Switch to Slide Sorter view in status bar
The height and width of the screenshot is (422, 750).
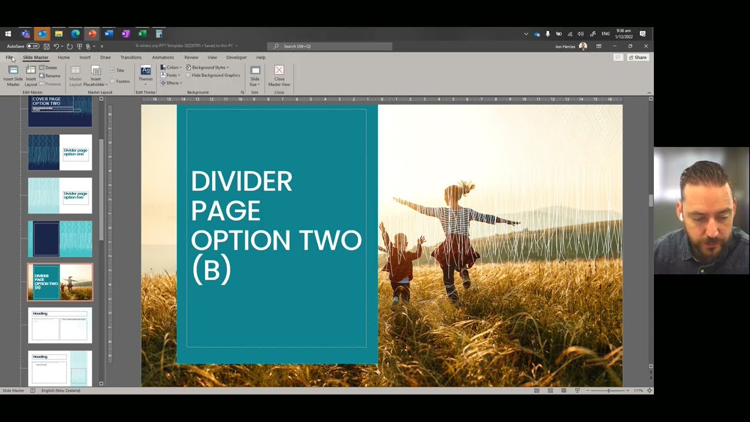550,390
